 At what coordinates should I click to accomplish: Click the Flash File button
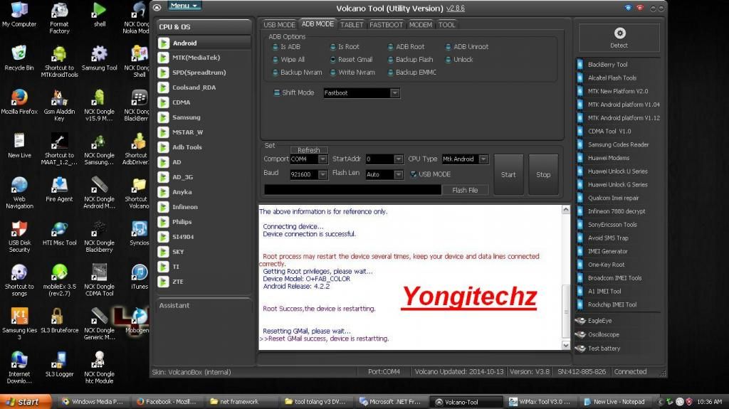(465, 190)
